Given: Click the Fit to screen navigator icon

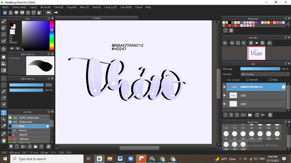Looking at the screenshot, I should [238, 43].
